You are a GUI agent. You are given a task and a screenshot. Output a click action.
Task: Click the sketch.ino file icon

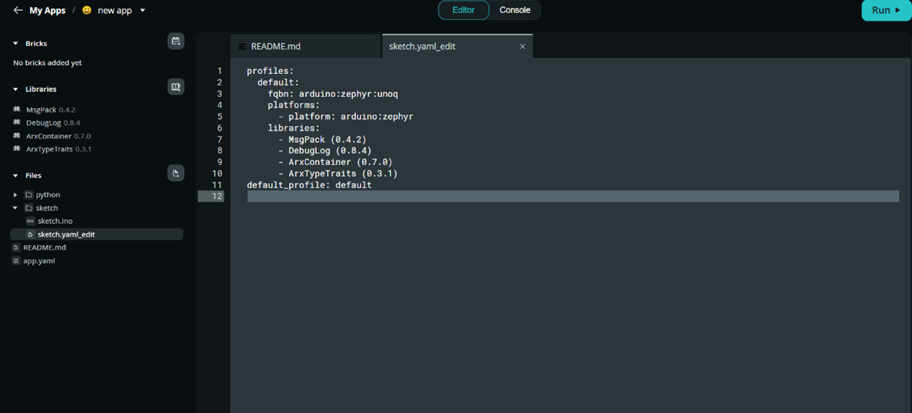30,221
